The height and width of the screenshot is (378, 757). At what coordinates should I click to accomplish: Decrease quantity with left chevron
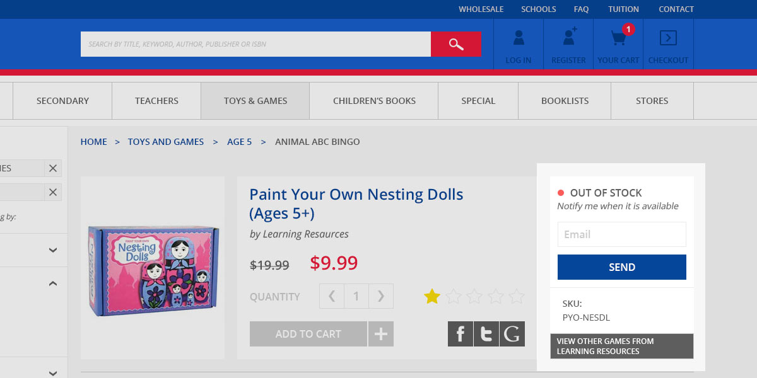click(x=332, y=296)
